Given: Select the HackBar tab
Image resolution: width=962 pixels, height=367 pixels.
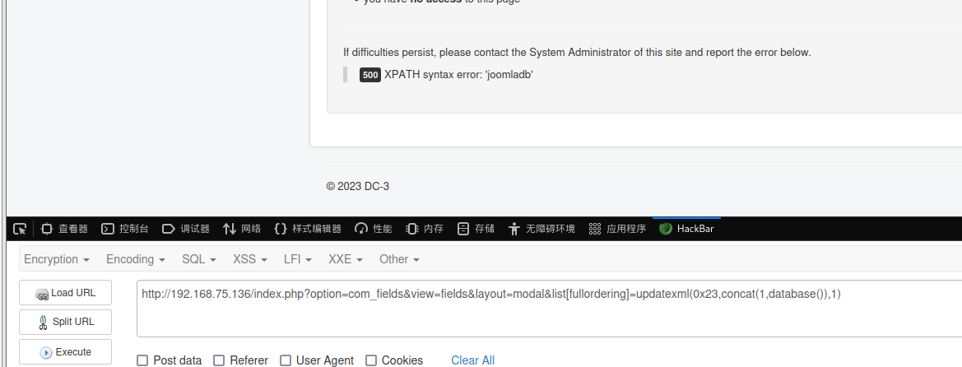Looking at the screenshot, I should pos(686,229).
